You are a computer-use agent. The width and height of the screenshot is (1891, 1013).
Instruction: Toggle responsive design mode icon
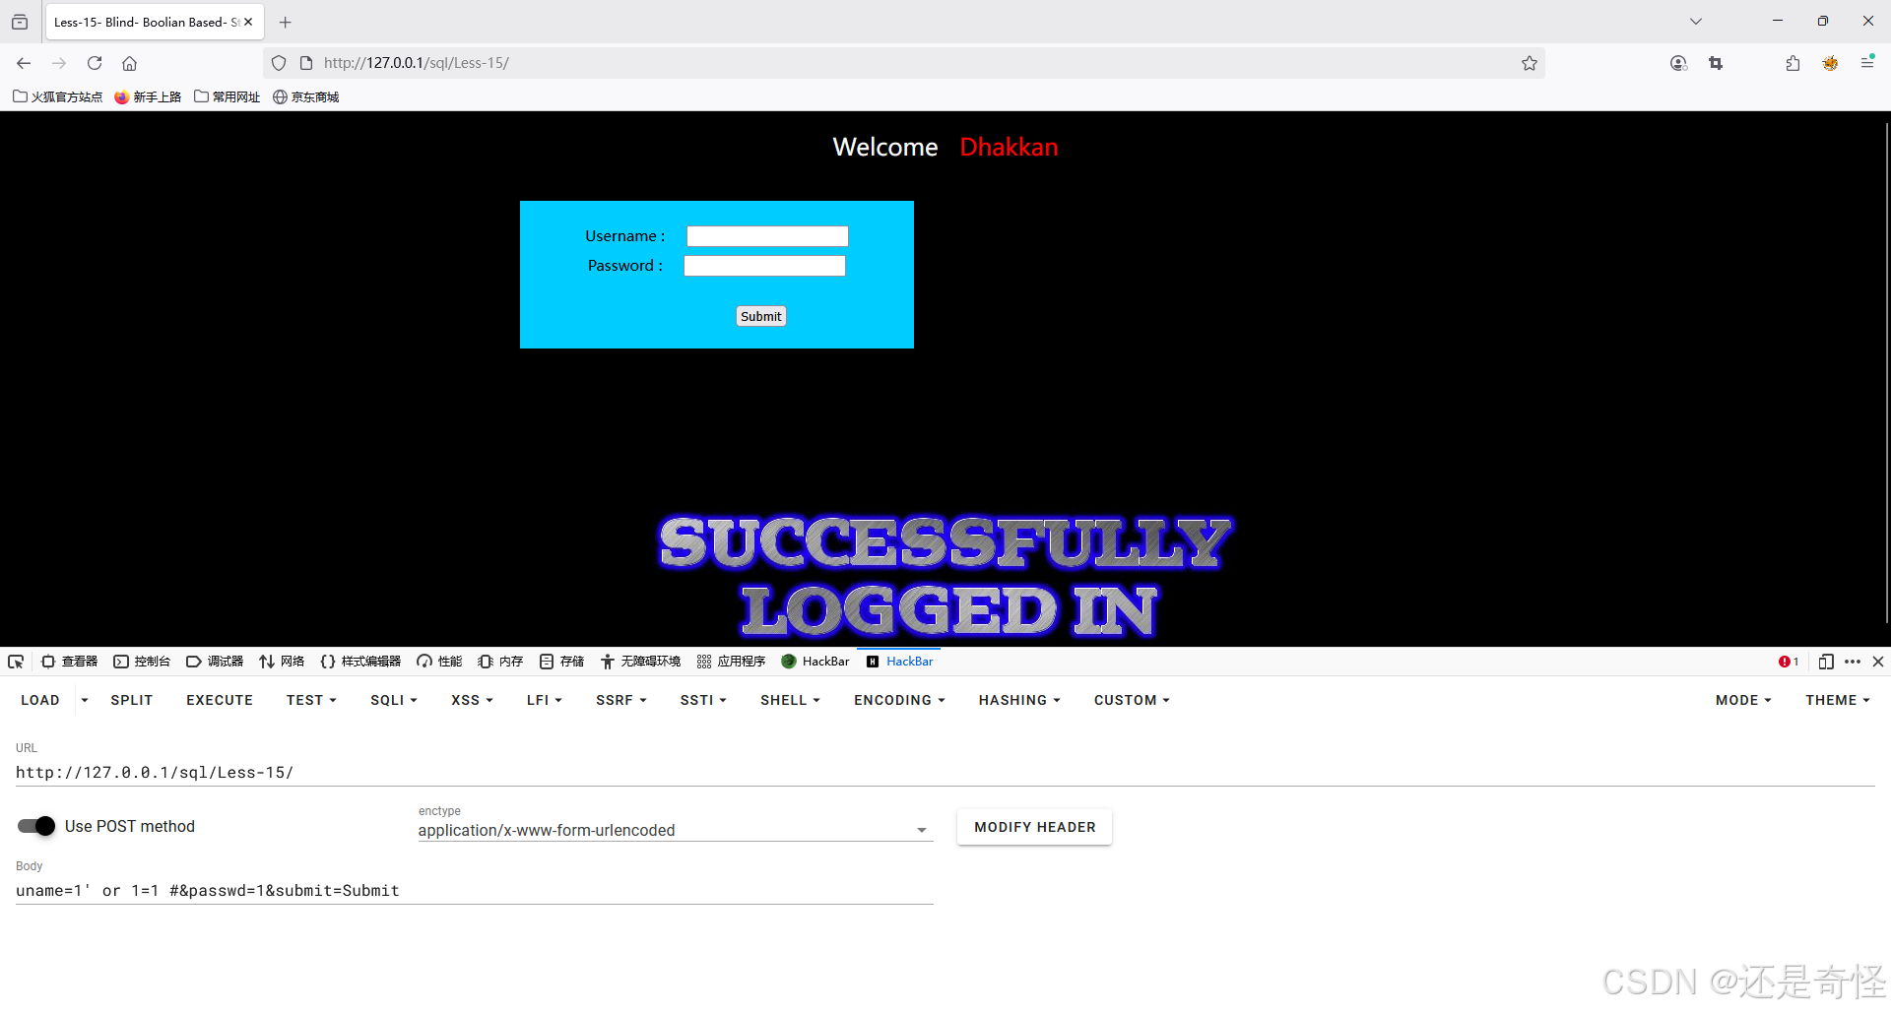coord(1826,662)
